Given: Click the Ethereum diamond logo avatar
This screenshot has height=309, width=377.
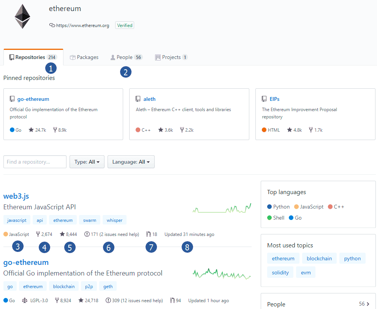Looking at the screenshot, I should [x=22, y=16].
